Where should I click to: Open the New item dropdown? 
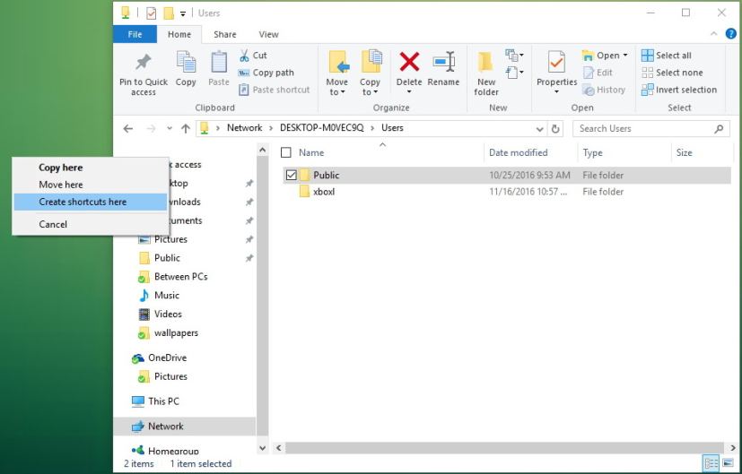click(x=514, y=56)
